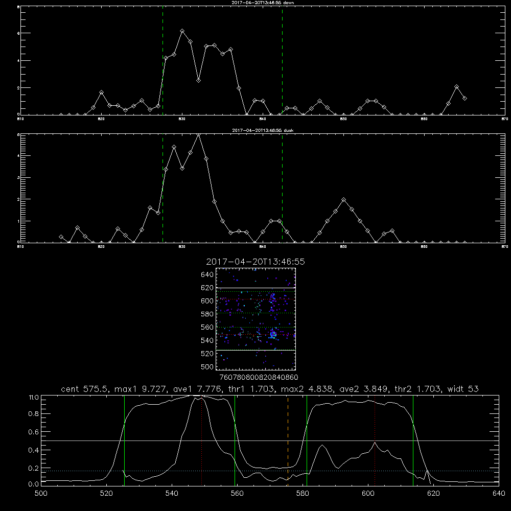Click the cluster of pixels near row 605 in the image map
The image size is (511, 511).
point(272,296)
